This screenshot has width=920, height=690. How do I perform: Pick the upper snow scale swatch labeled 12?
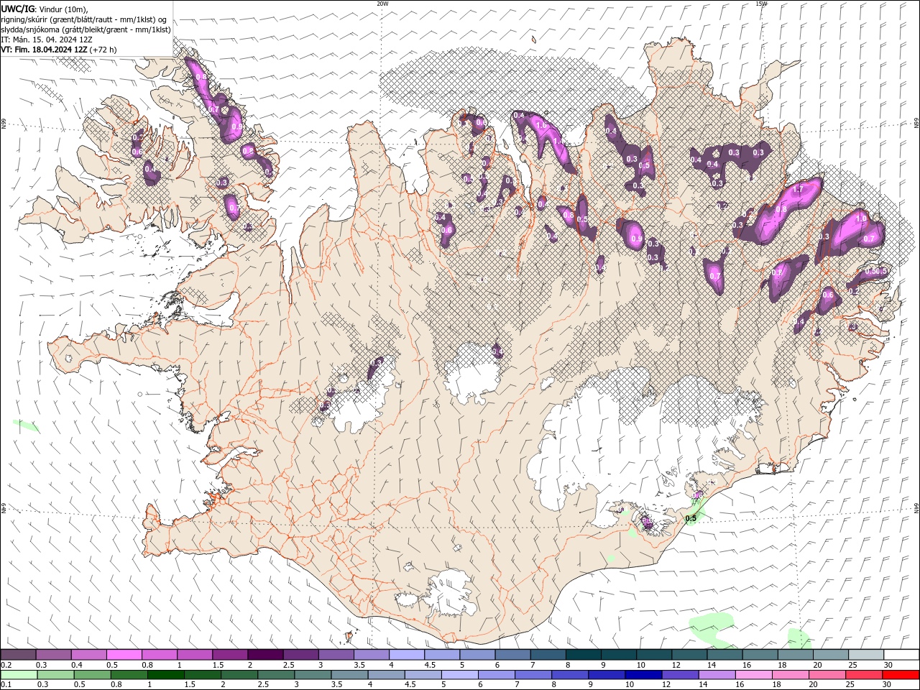point(689,654)
